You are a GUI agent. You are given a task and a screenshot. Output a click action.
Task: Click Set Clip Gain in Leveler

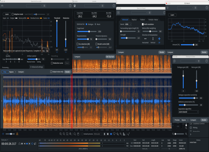[110, 57]
